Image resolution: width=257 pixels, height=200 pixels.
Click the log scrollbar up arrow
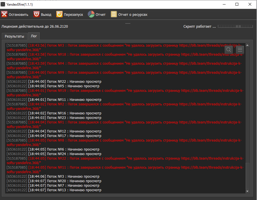click(247, 45)
